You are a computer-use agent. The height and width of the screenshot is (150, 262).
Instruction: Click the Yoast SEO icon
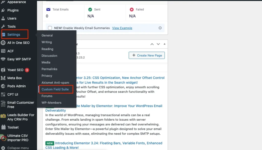3,70
